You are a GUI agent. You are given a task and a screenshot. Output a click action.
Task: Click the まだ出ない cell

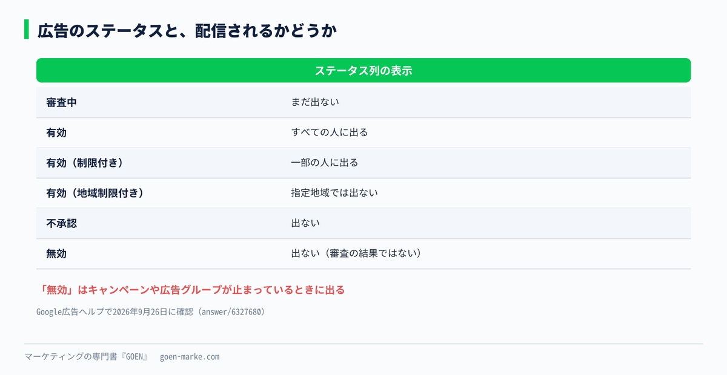315,102
